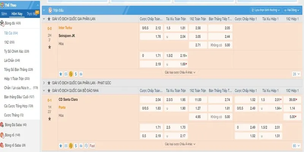Select Tổng Số Bàn Thắng filter

18,70
